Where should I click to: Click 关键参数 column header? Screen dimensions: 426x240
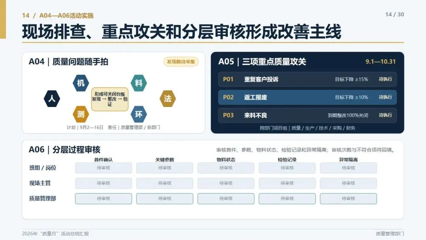coord(164,159)
